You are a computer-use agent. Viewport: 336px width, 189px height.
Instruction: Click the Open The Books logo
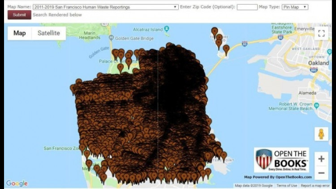click(281, 160)
